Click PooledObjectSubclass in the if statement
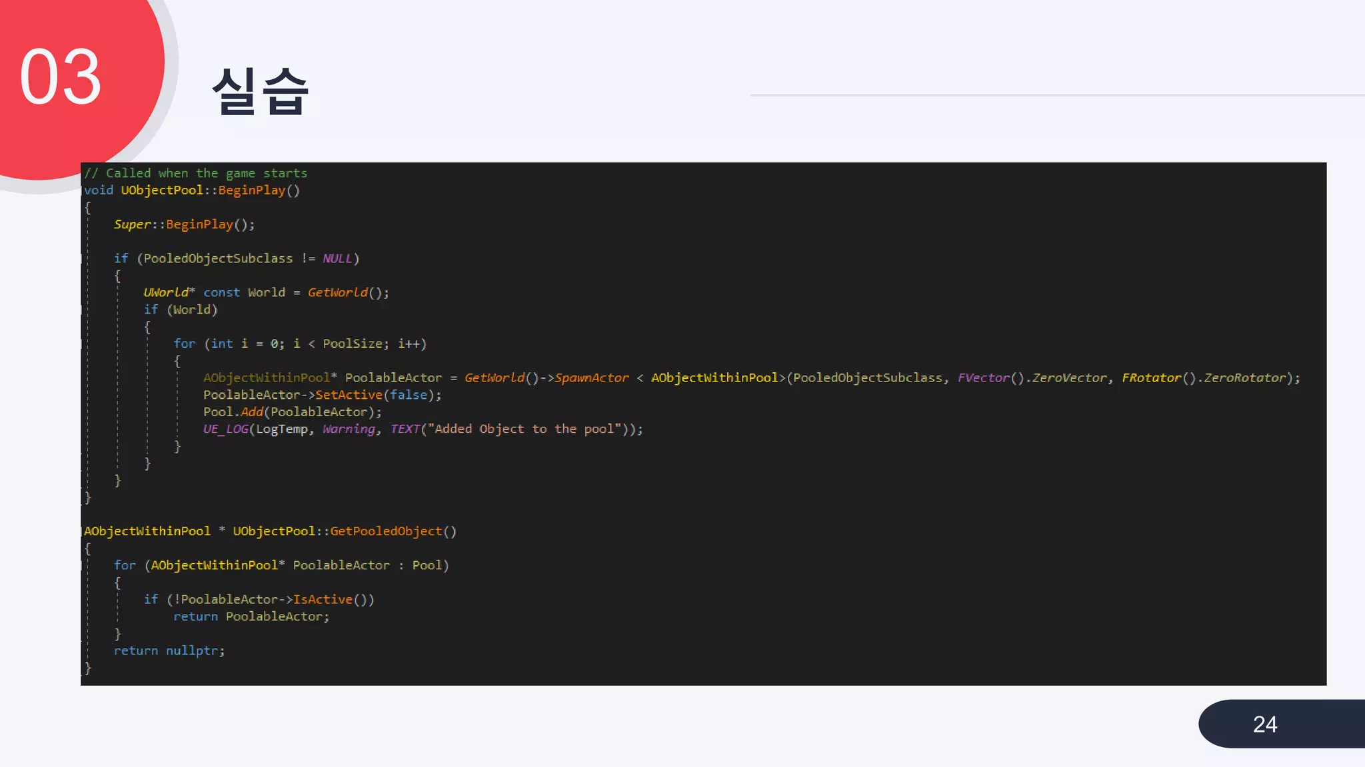Screen dimensions: 1365x767 218,258
